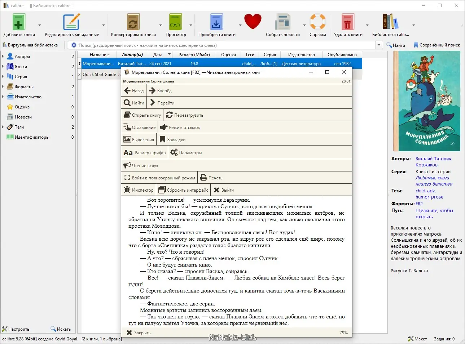The width and height of the screenshot is (465, 344).
Task: Open Remove books dropdown arrow
Action: coord(367,25)
